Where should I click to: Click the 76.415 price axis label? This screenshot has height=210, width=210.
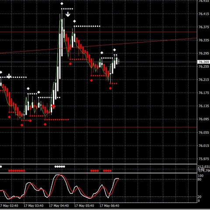[x=203, y=14]
